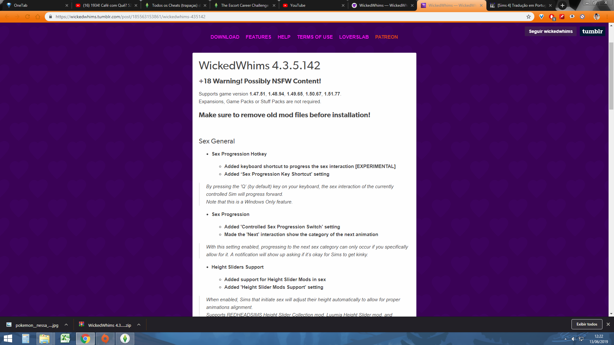This screenshot has width=614, height=345.
Task: Open the LOVERSLAB link
Action: tap(354, 37)
